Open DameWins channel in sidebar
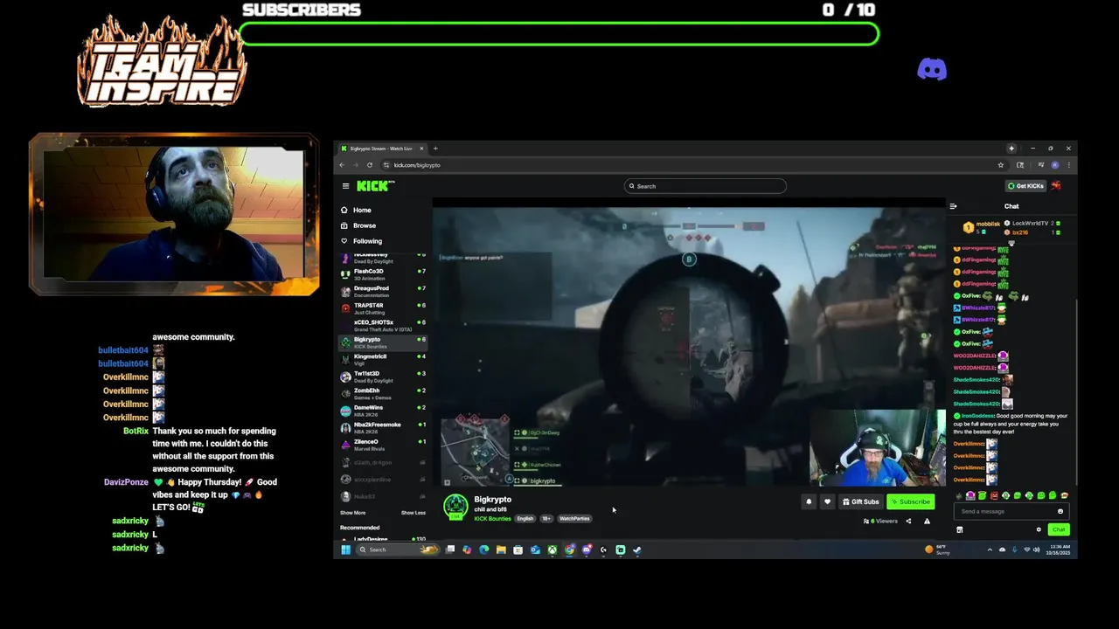Image resolution: width=1119 pixels, height=629 pixels. [x=382, y=411]
